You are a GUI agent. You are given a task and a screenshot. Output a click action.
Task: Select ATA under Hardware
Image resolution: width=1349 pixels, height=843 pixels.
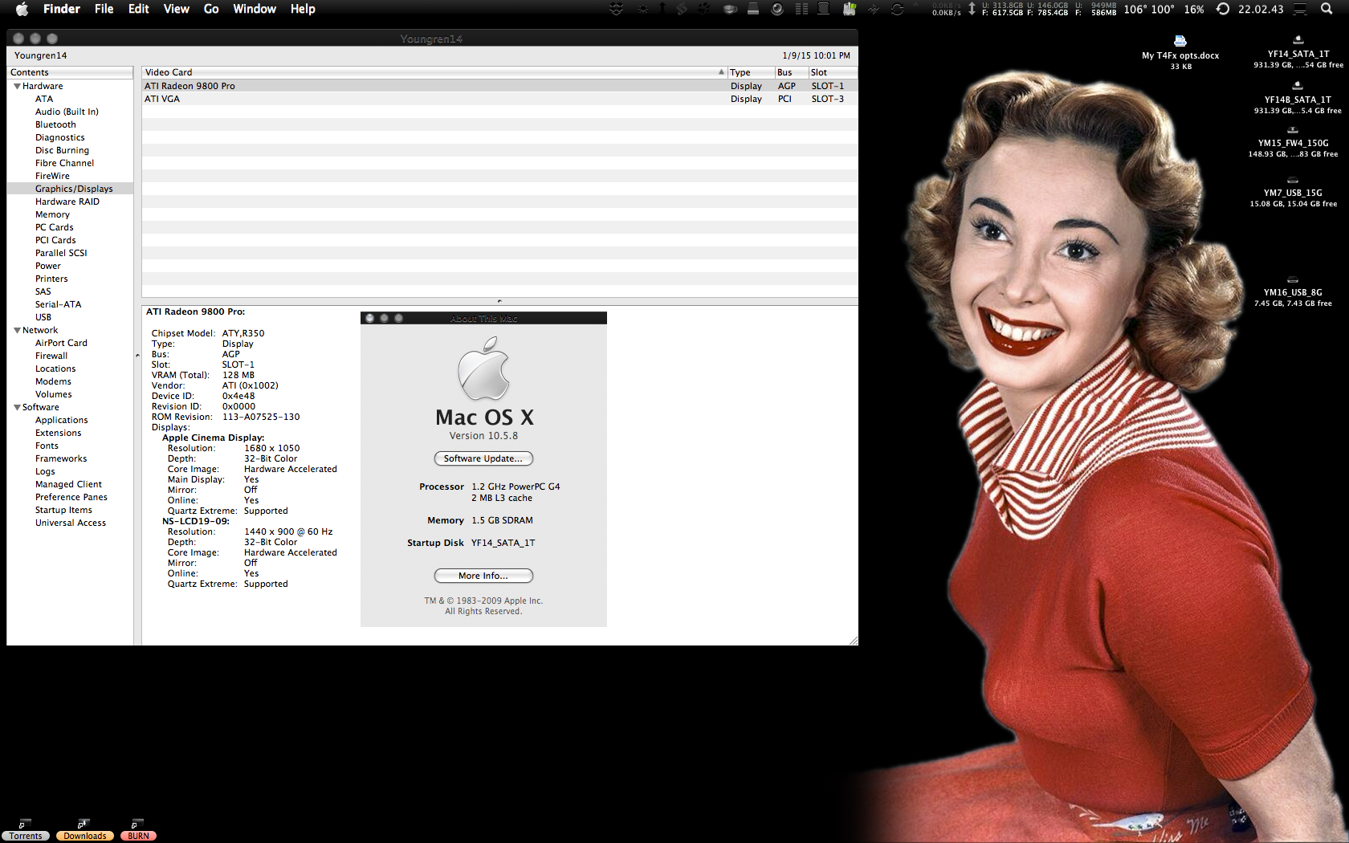tap(44, 99)
